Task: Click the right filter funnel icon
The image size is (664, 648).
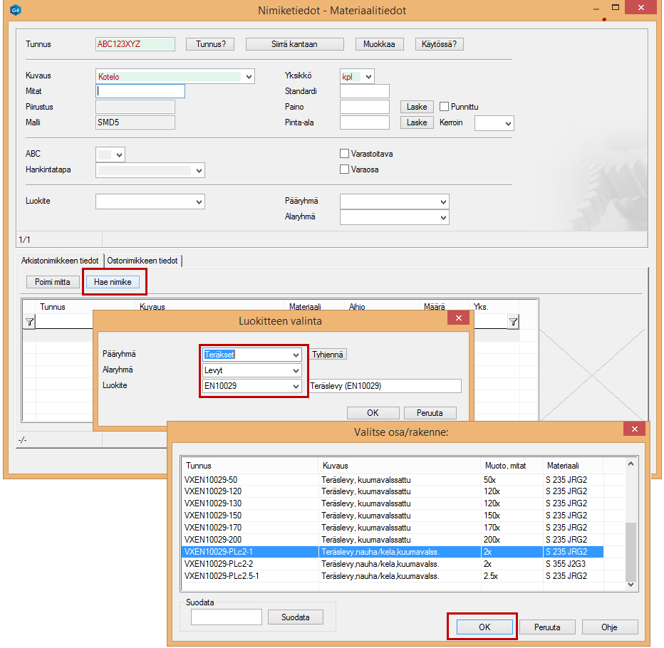Action: (512, 323)
